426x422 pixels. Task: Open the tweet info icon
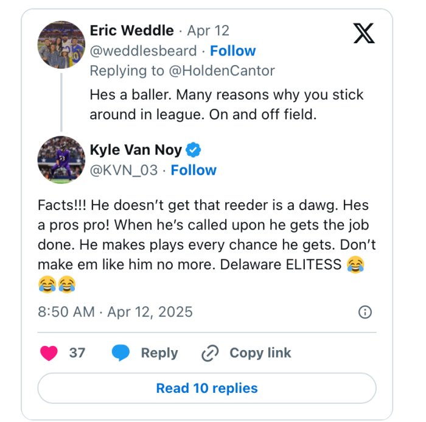coord(365,312)
